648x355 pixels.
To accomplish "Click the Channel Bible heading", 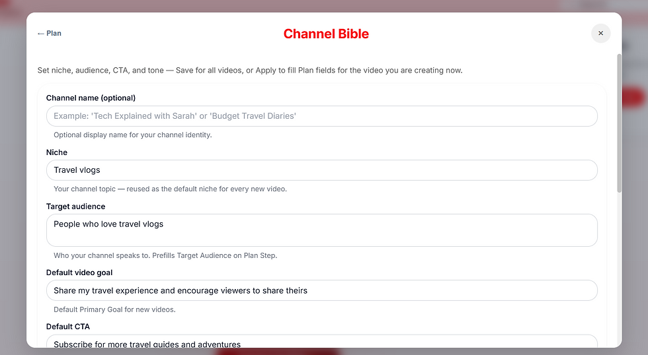I will [x=326, y=34].
